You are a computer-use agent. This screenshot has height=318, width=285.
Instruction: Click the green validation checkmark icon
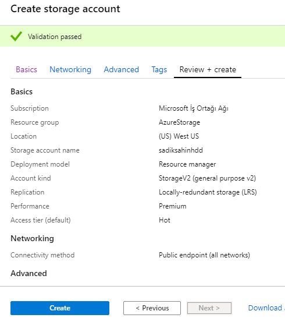[x=16, y=36]
